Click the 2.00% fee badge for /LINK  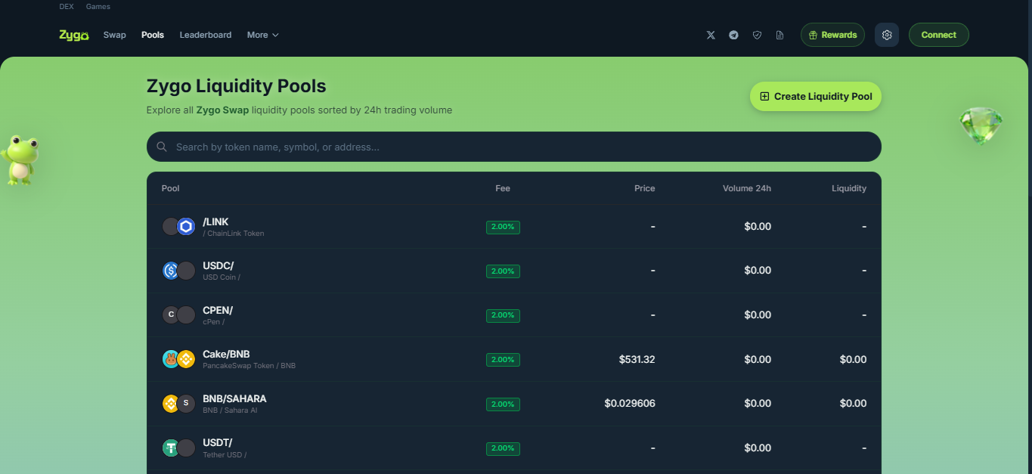pos(503,227)
